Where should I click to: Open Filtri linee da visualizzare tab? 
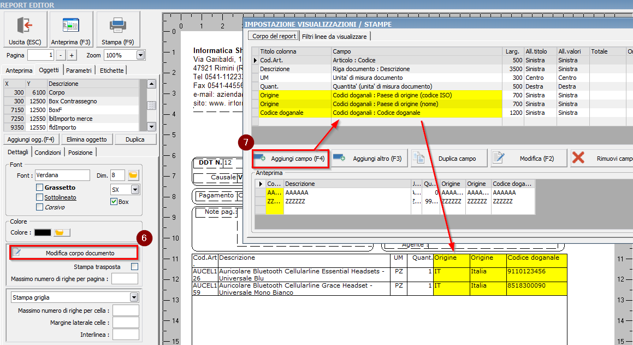point(335,36)
